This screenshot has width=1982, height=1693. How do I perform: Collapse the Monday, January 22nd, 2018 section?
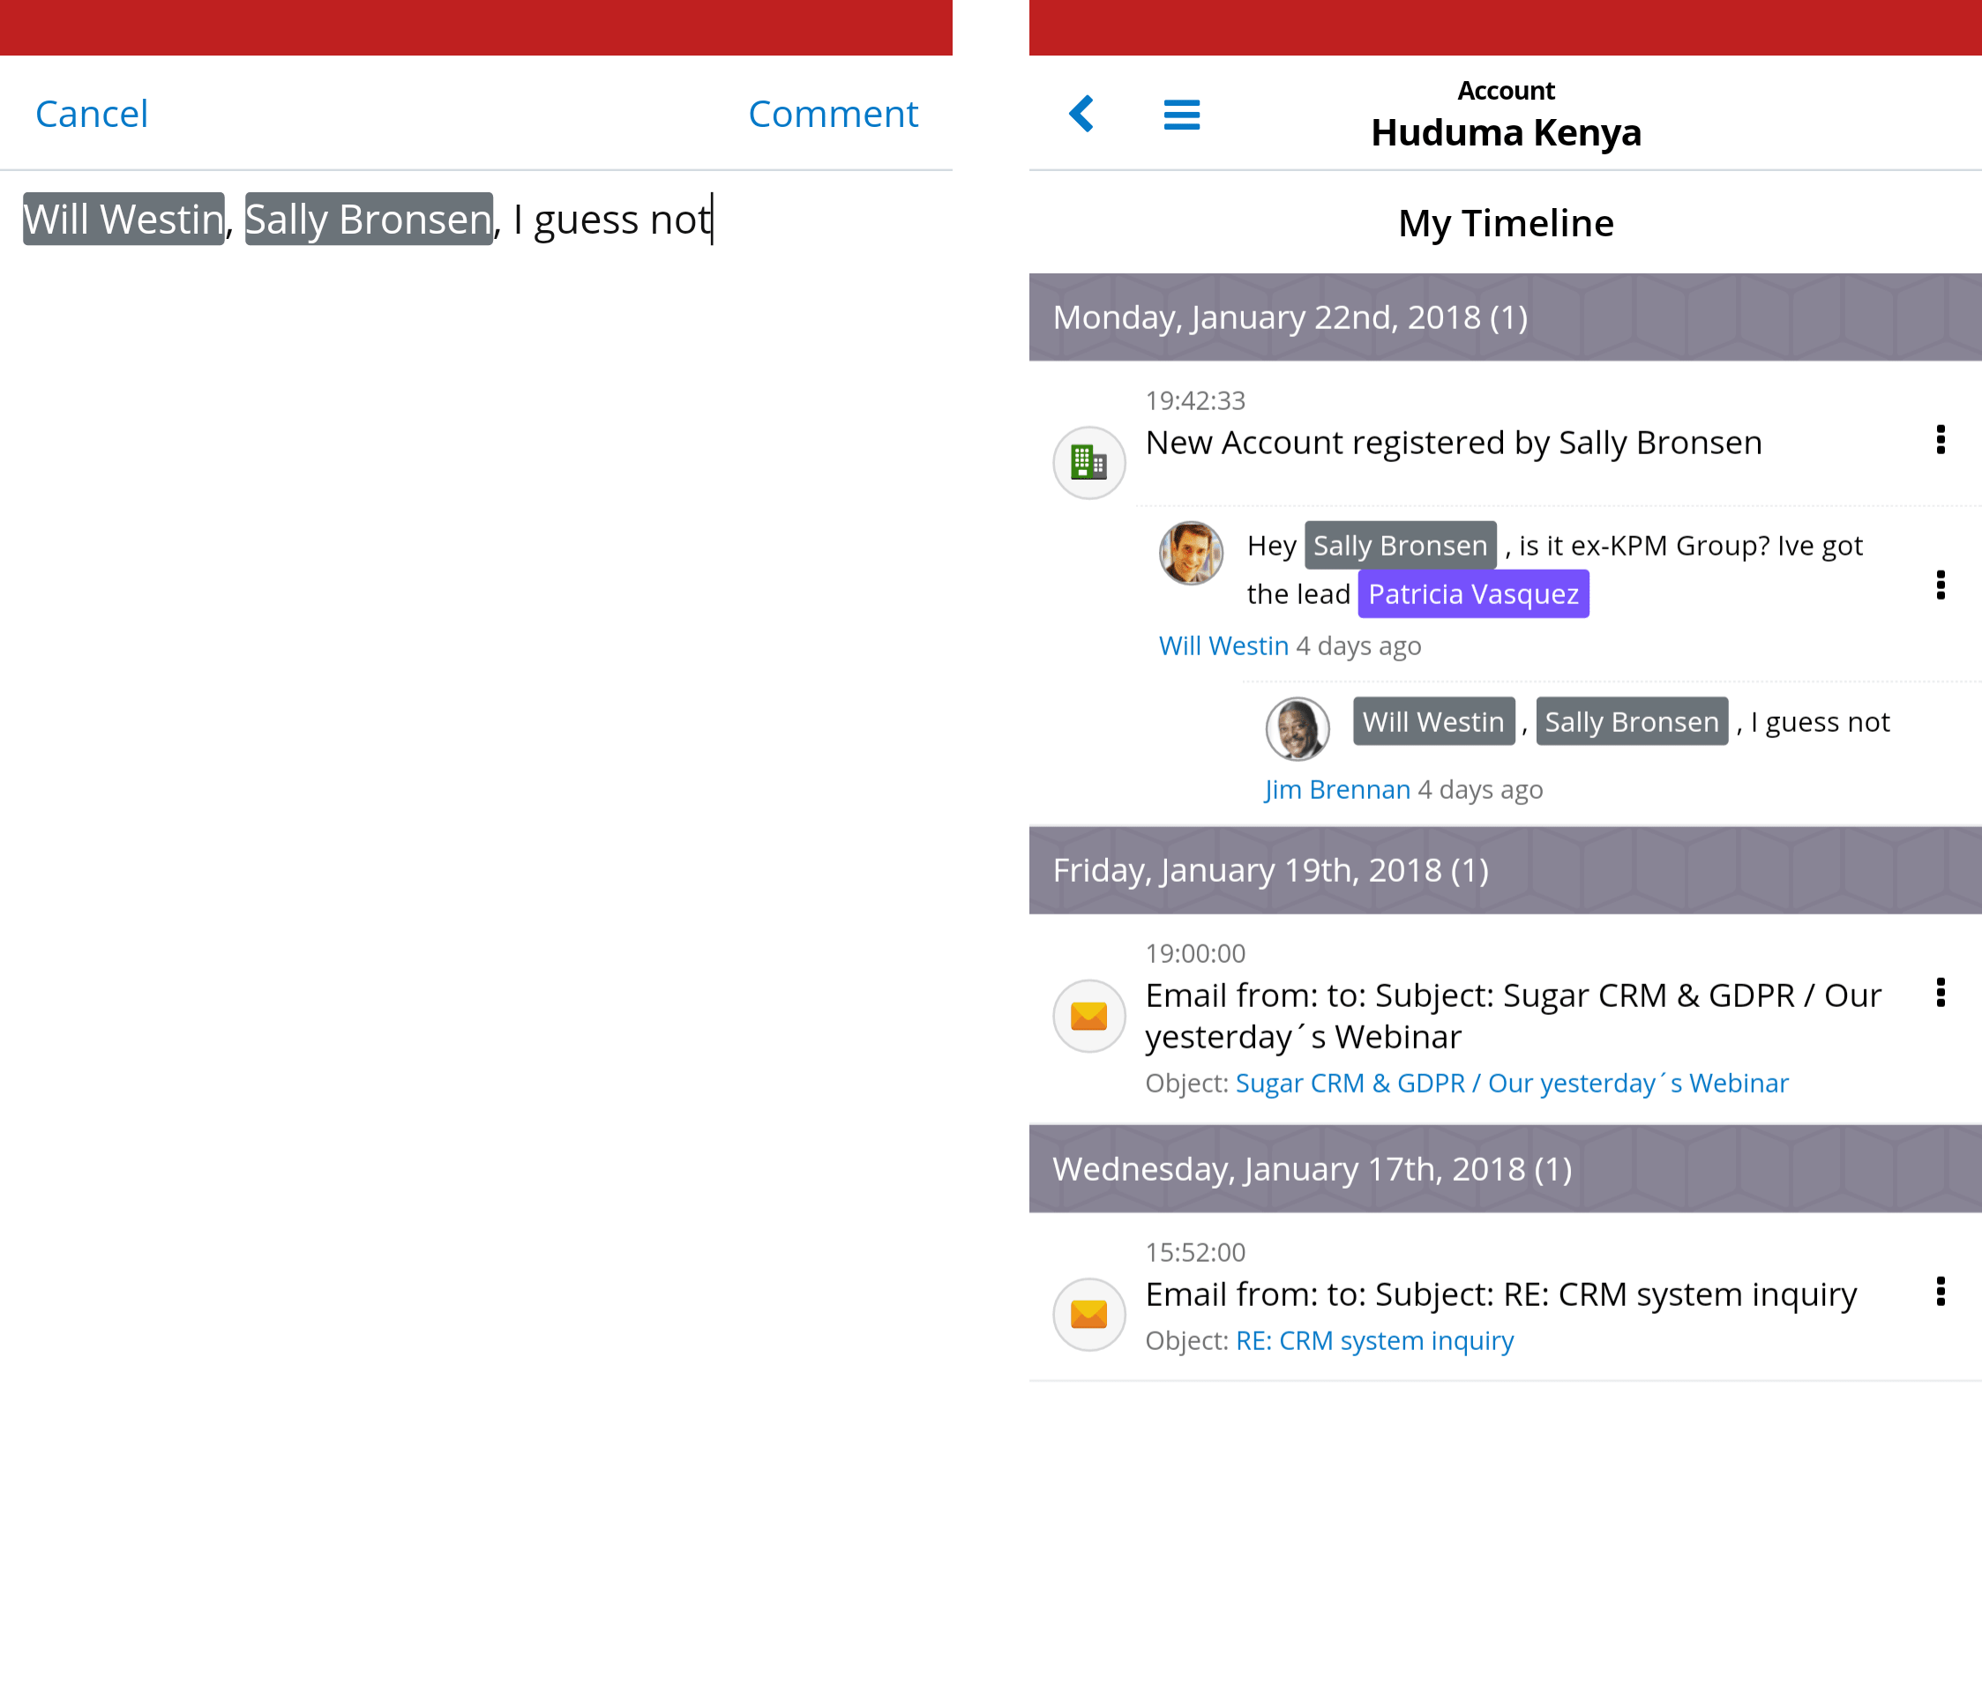[1505, 317]
